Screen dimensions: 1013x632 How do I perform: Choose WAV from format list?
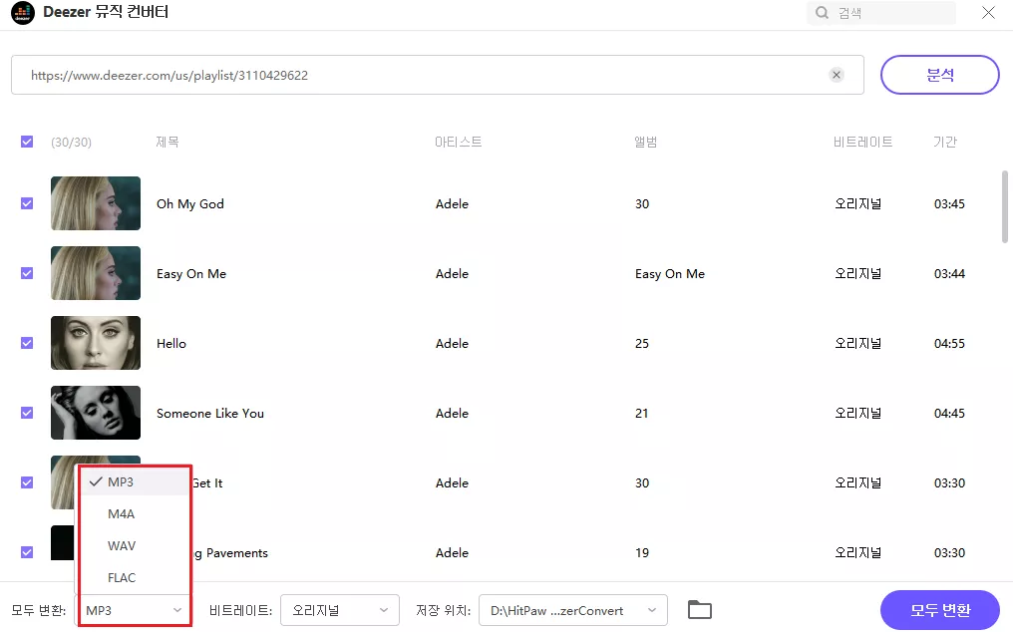click(x=134, y=545)
